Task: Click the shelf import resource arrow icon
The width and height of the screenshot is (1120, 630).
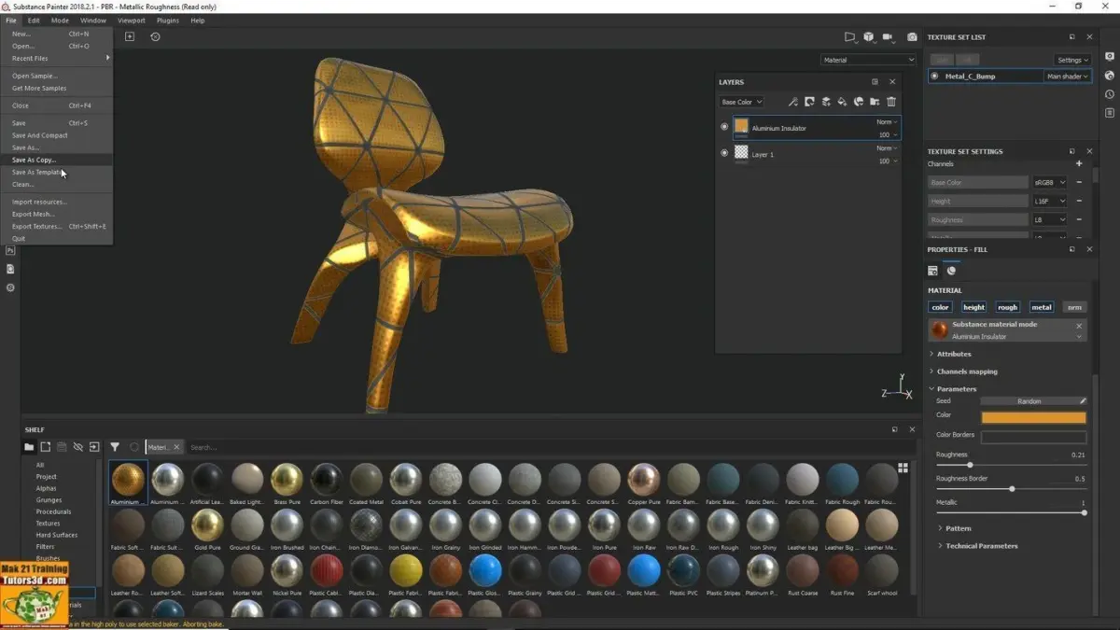Action: tap(94, 447)
